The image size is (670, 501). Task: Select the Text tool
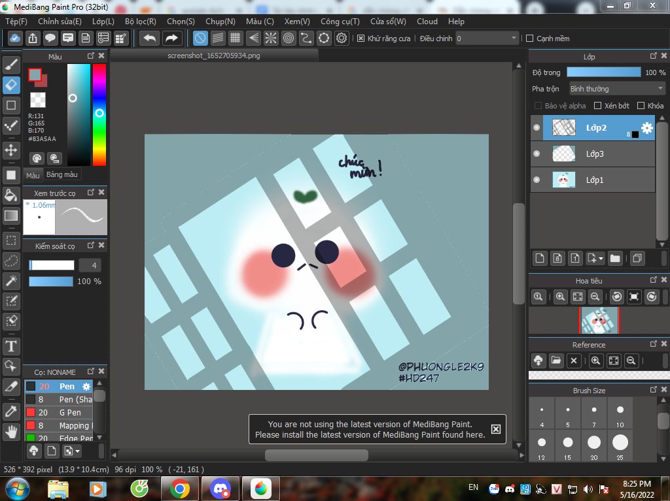point(11,346)
